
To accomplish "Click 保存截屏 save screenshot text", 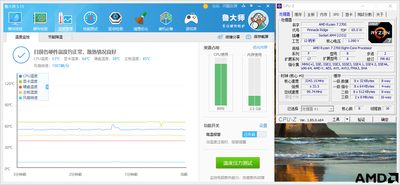I will (261, 37).
